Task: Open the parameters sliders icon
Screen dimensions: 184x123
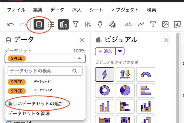Action: click(88, 24)
